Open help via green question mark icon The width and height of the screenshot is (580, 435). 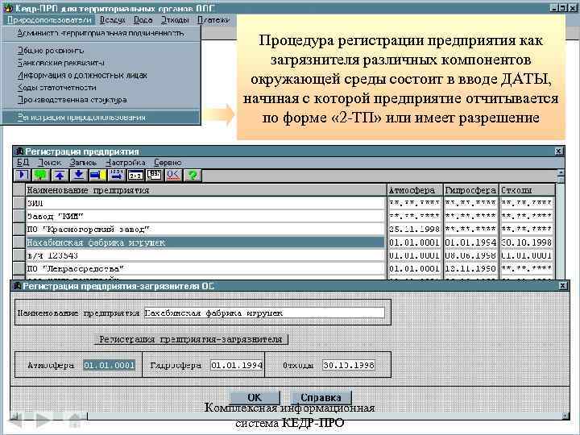(193, 175)
